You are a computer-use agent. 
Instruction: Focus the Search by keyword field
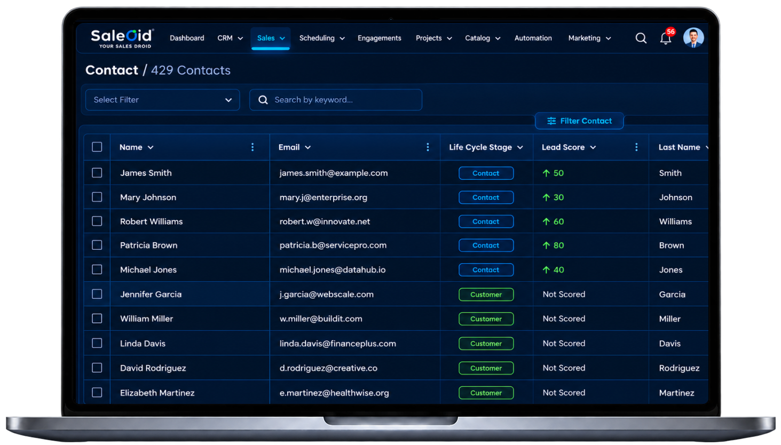336,100
